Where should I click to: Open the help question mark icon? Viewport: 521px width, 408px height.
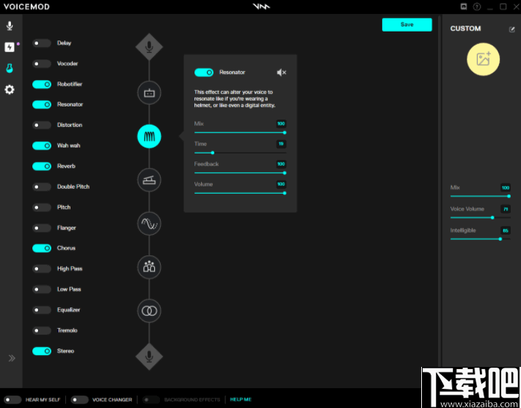click(477, 7)
